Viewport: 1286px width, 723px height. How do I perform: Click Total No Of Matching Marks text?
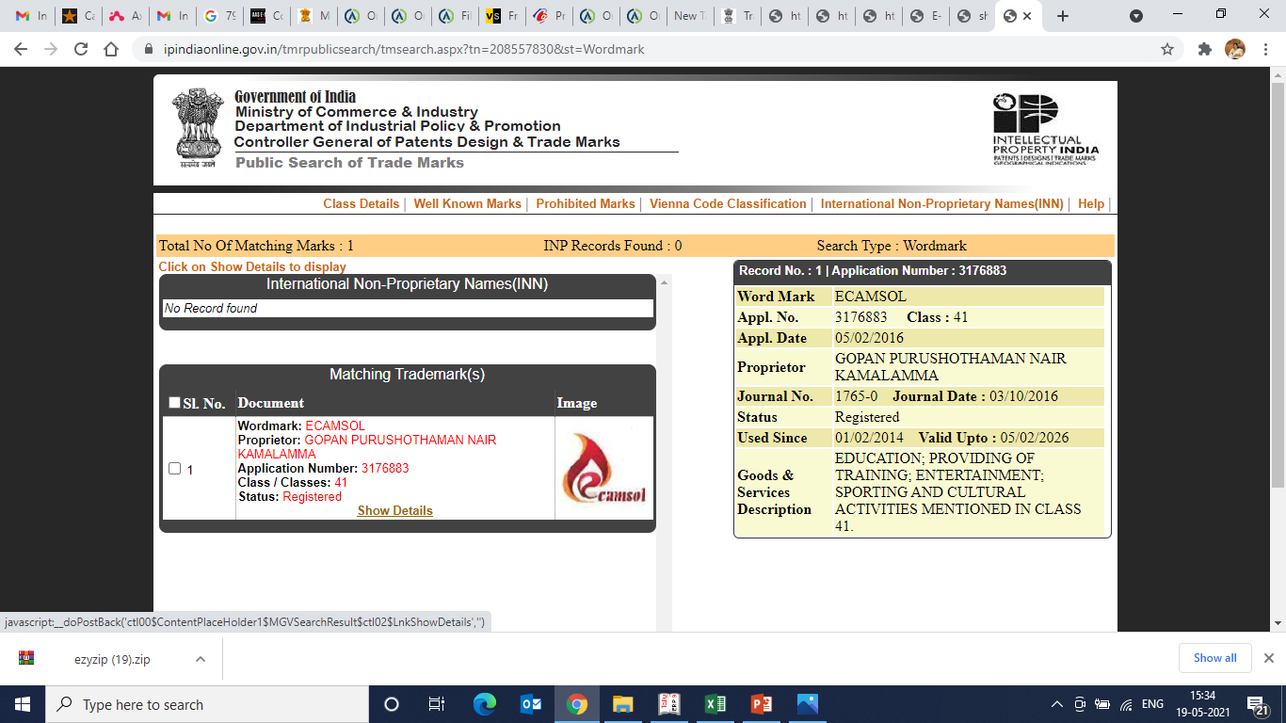coord(256,246)
